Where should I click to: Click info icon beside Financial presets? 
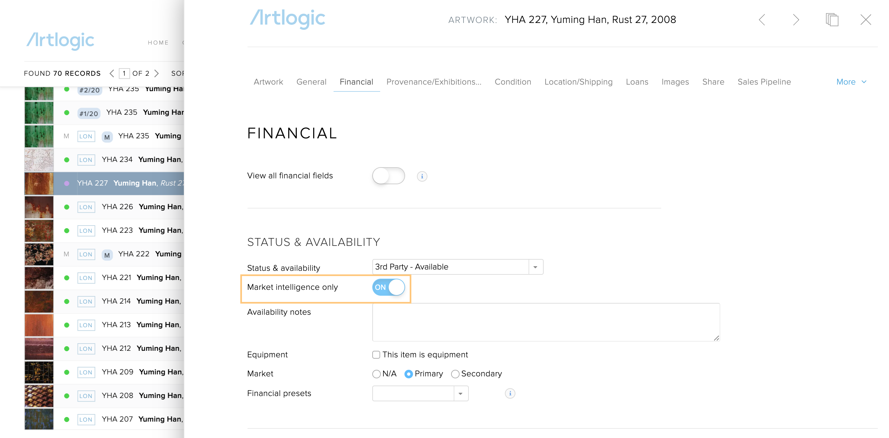510,393
